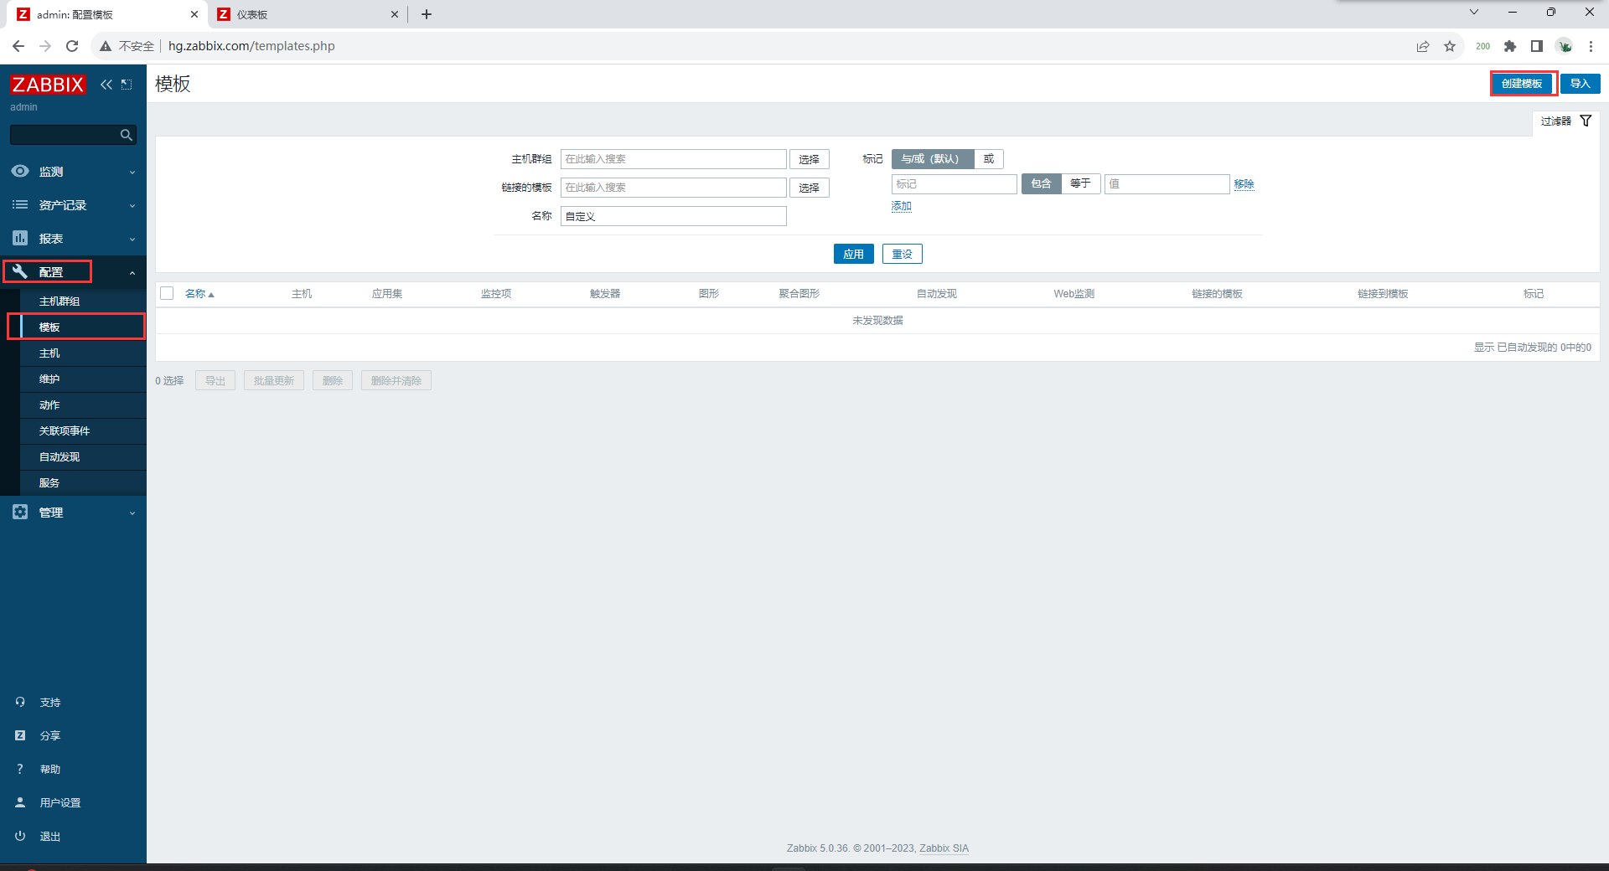Open the help question mark icon
This screenshot has width=1609, height=871.
coord(20,769)
